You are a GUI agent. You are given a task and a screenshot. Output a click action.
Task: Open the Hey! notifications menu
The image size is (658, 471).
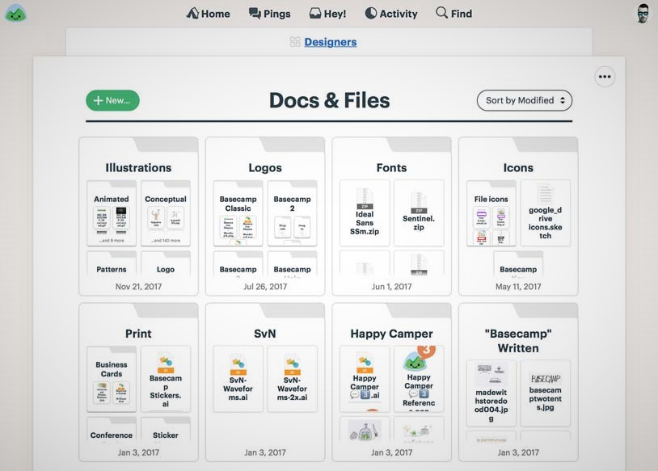click(327, 14)
